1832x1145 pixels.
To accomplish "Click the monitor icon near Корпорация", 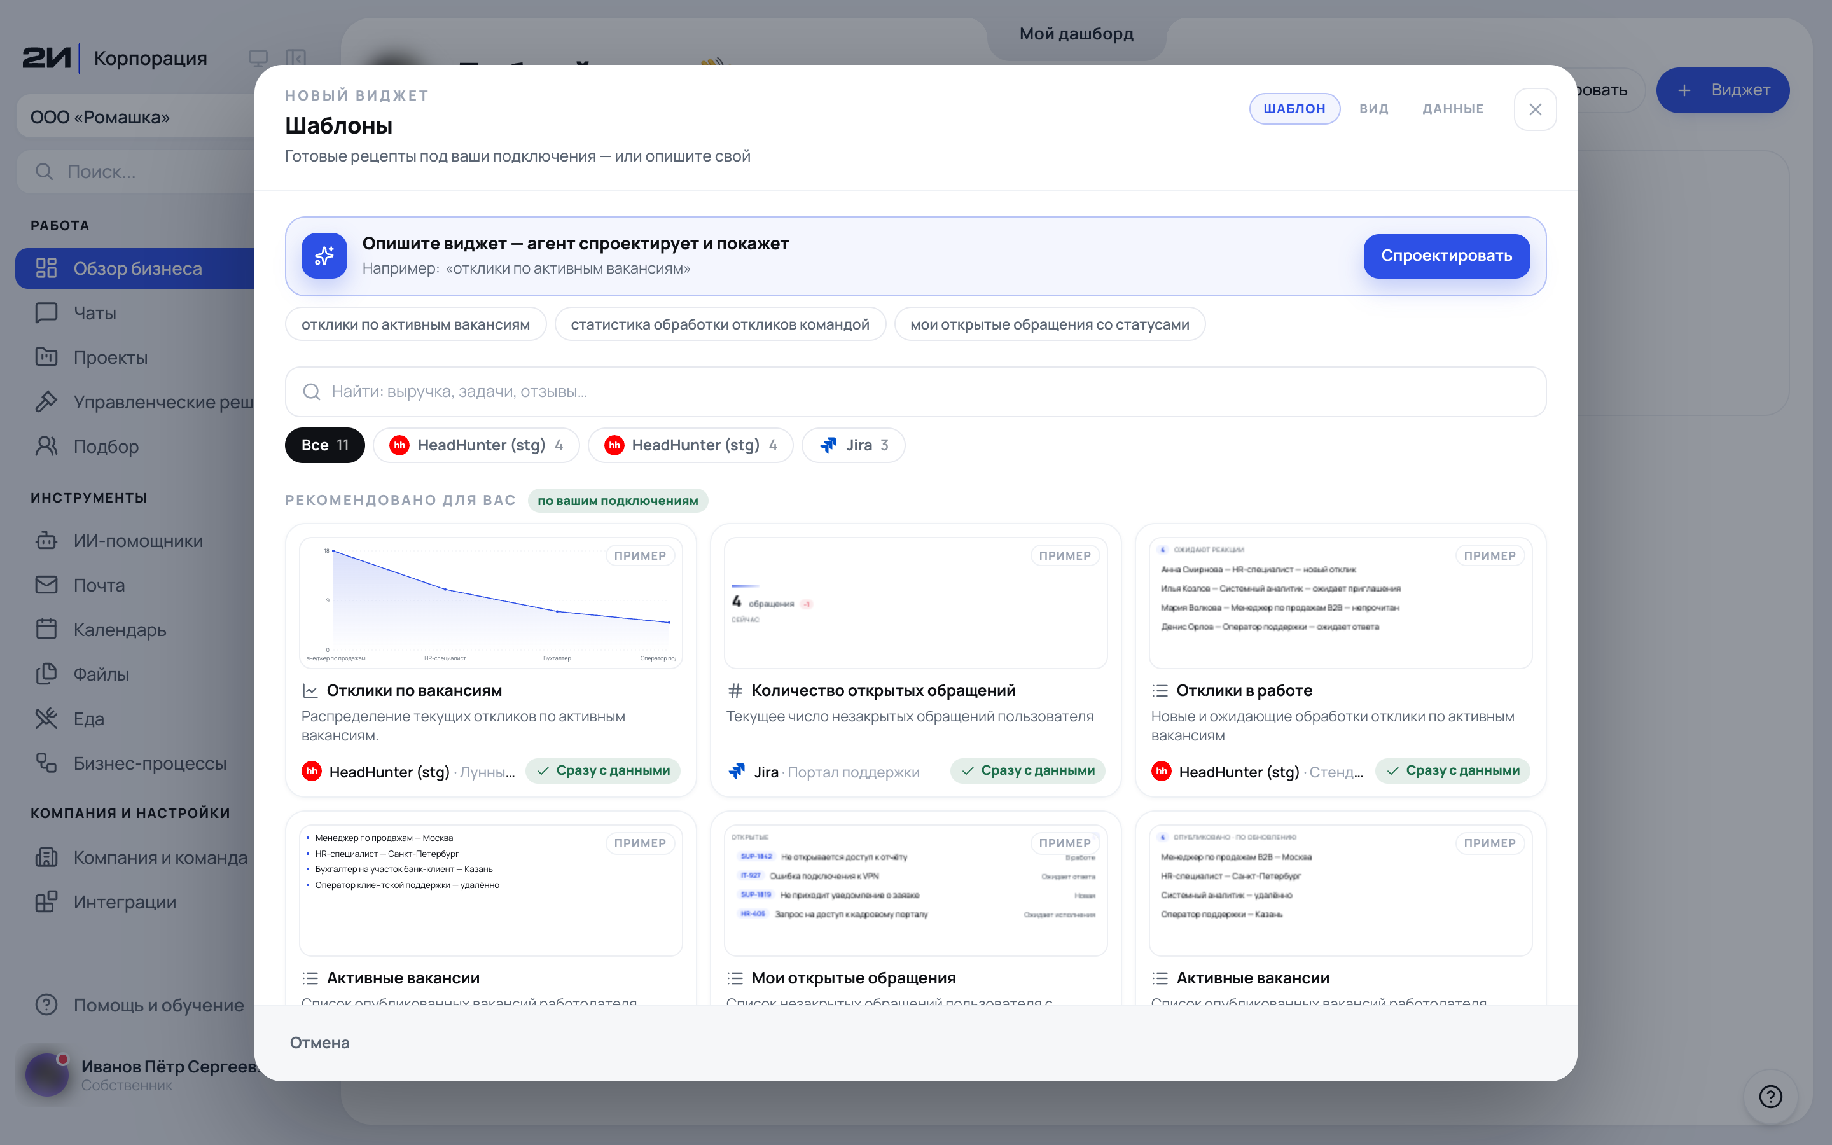I will click(258, 57).
